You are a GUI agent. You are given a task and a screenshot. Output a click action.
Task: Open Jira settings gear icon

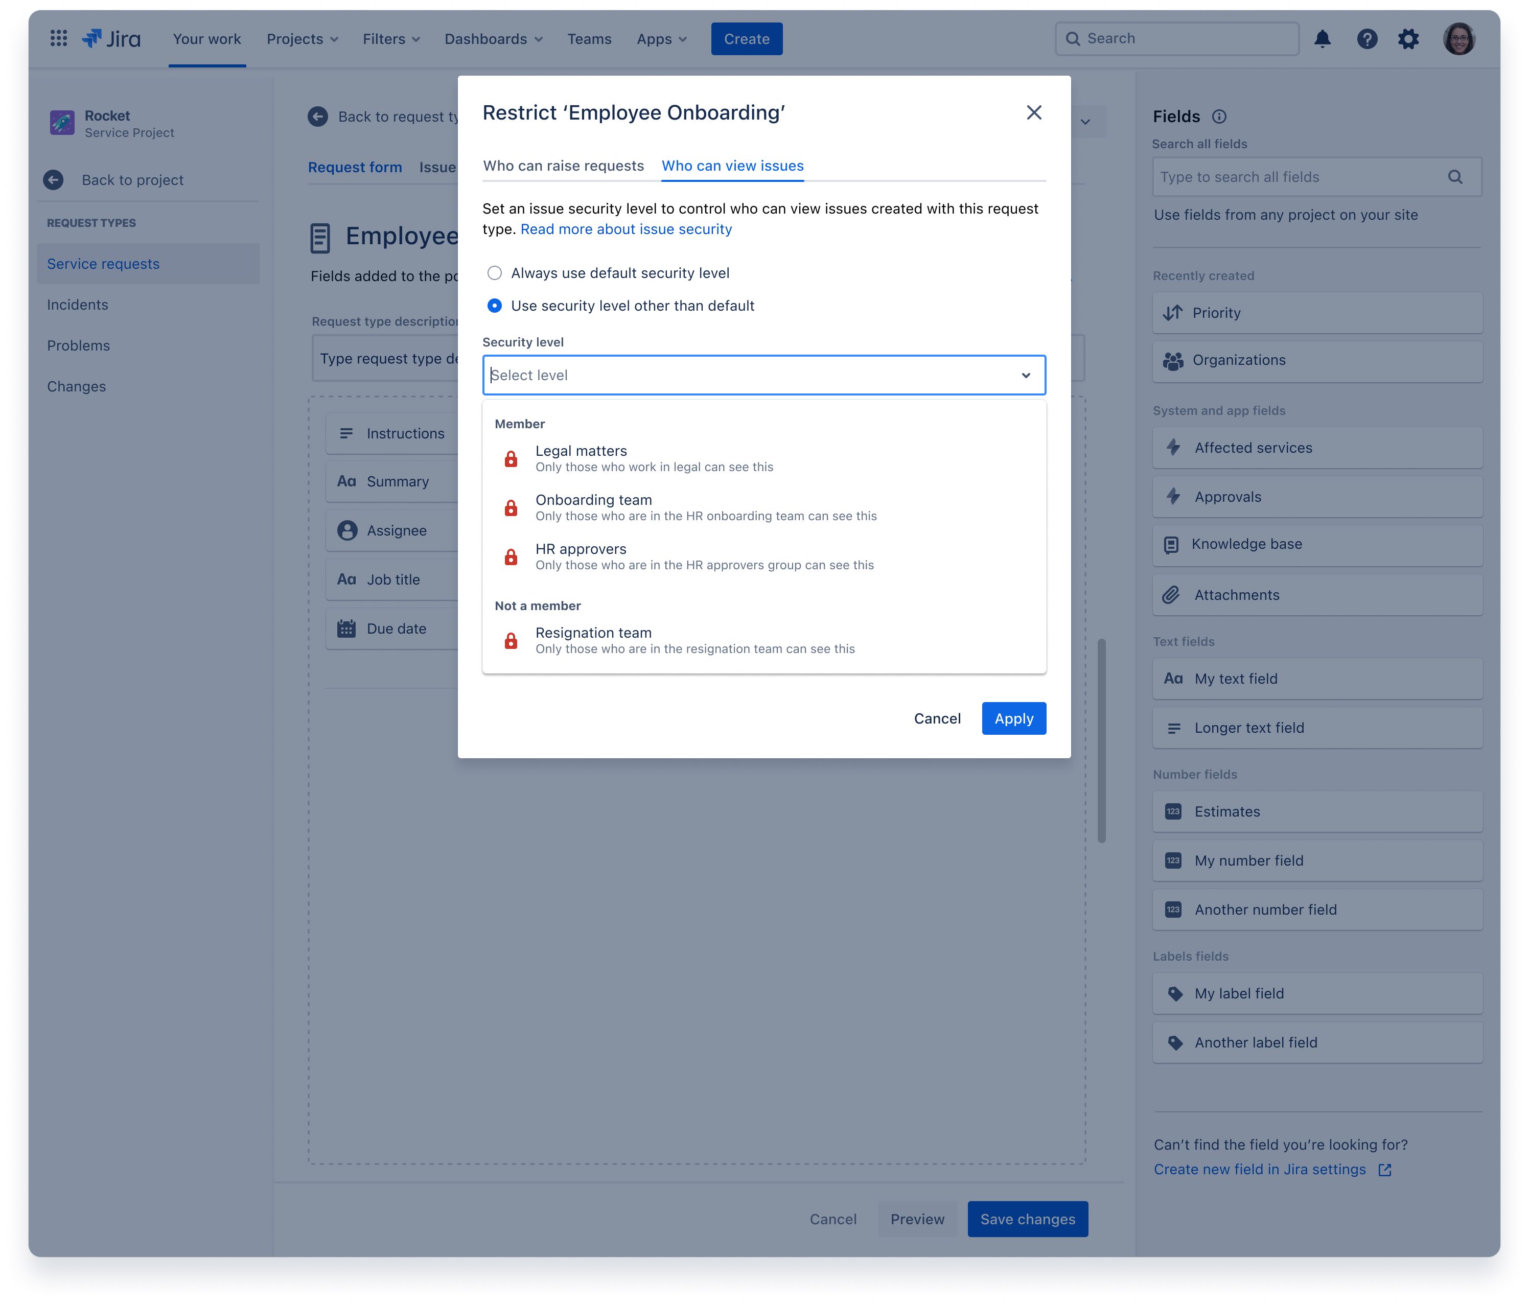click(x=1408, y=39)
